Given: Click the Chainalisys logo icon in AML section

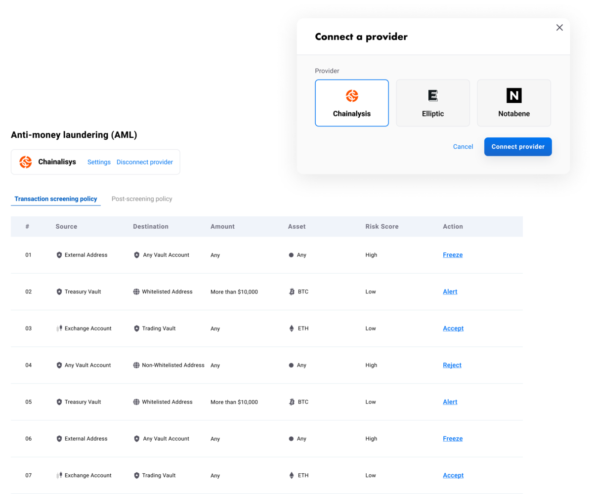Looking at the screenshot, I should click(26, 162).
